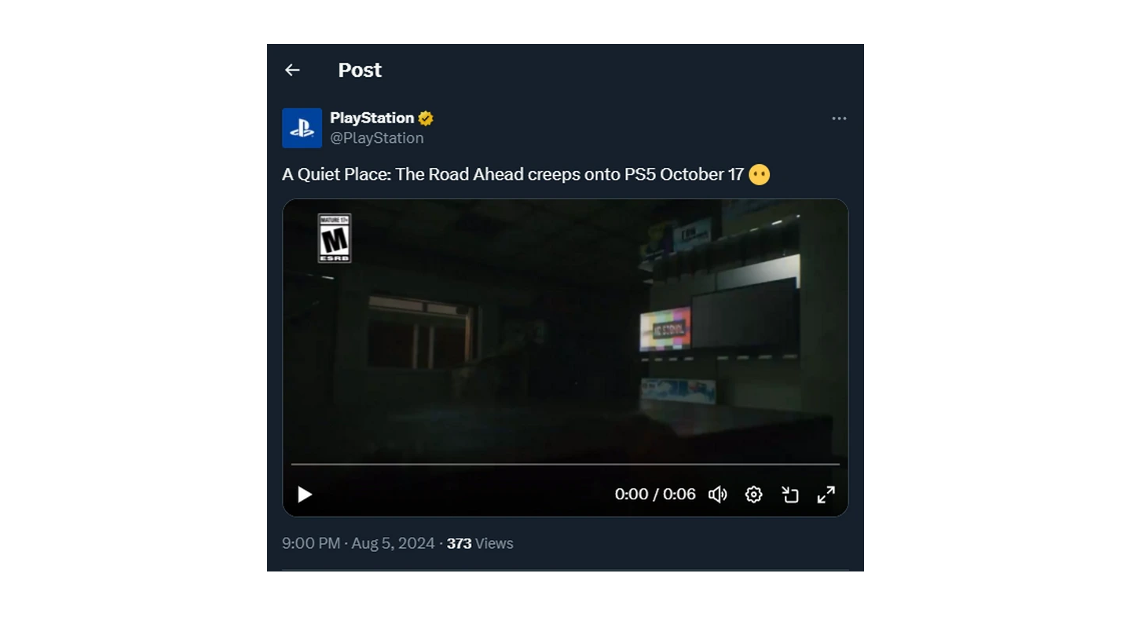Enter fullscreen with the expand arrows icon
Image resolution: width=1124 pixels, height=628 pixels.
[826, 495]
